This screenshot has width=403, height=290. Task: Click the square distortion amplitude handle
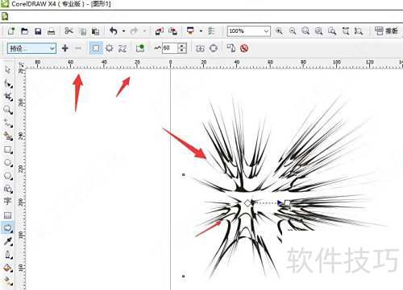click(x=287, y=202)
